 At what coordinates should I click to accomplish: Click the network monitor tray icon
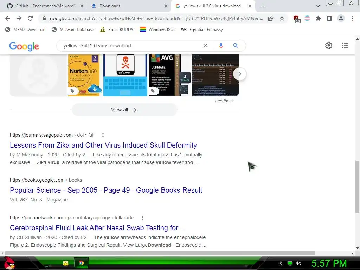click(290, 263)
